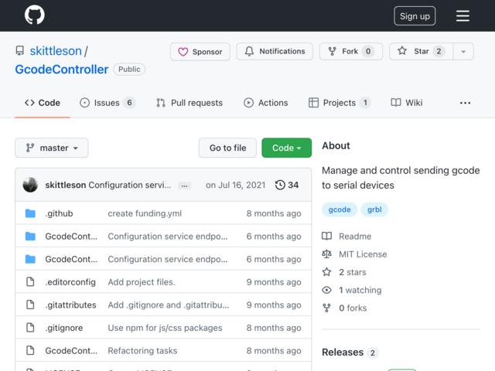The image size is (495, 371).
Task: Open the hamburger navigation menu
Action: click(463, 16)
